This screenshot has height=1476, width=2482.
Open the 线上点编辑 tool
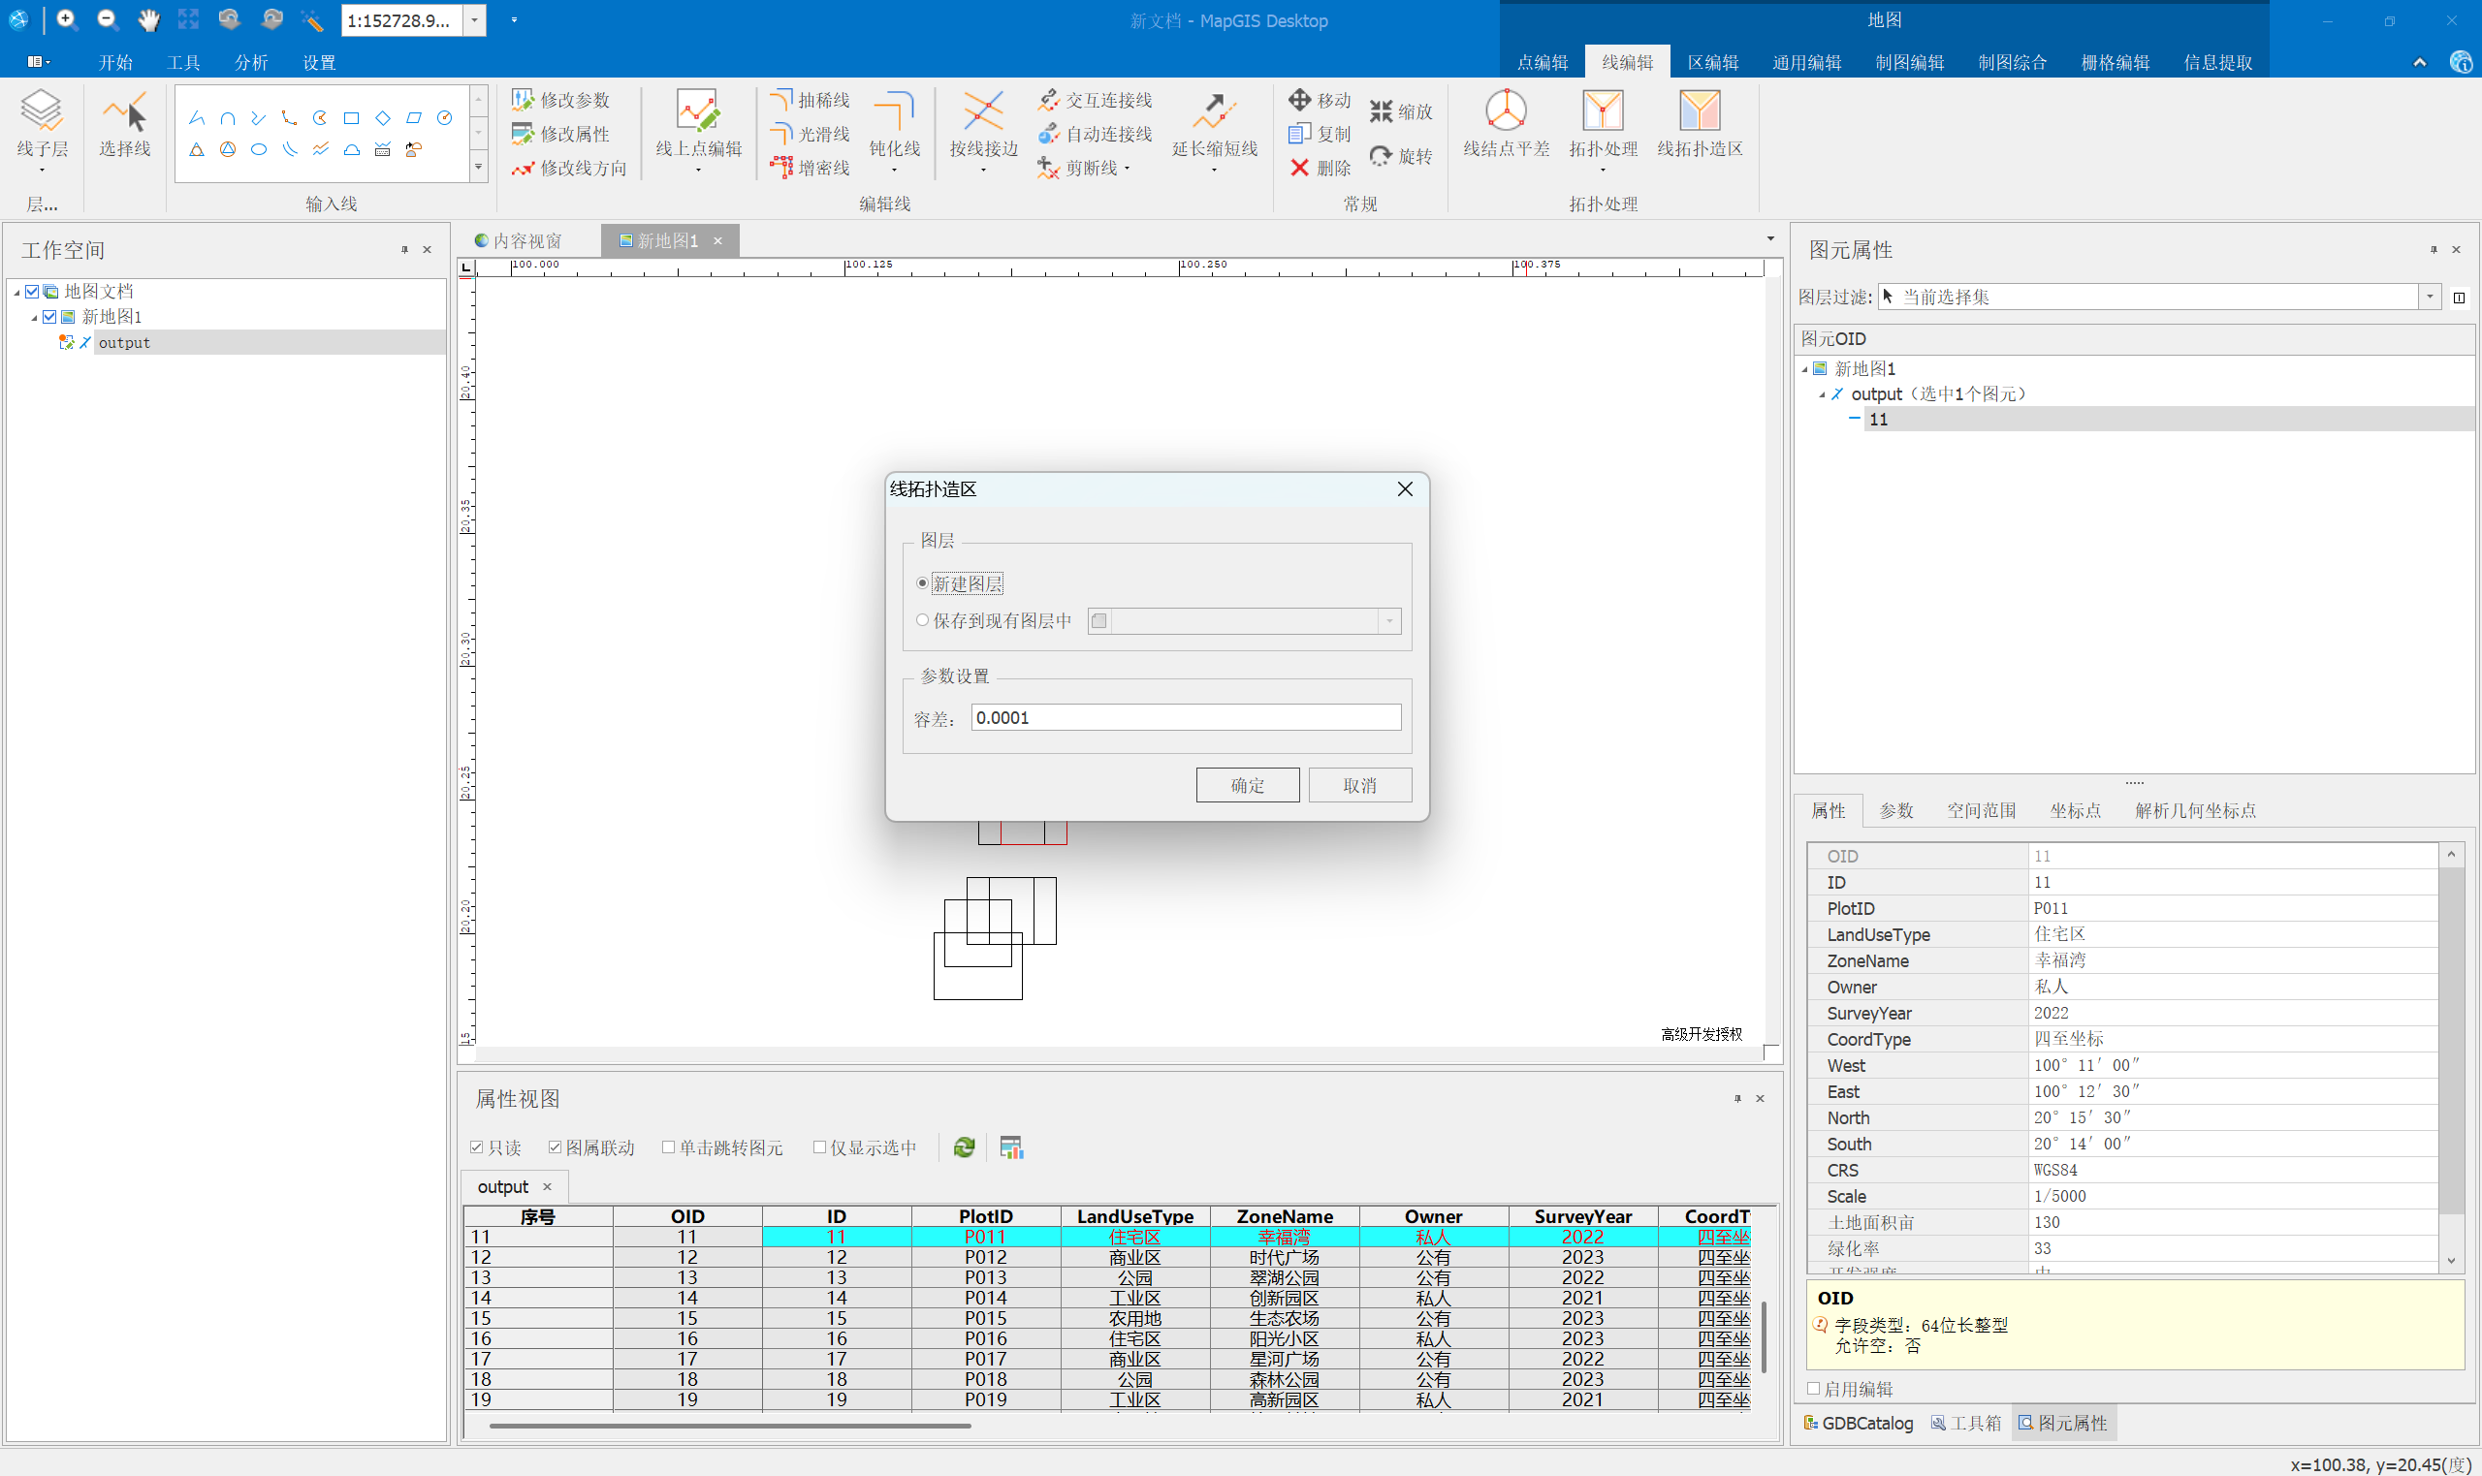(697, 110)
